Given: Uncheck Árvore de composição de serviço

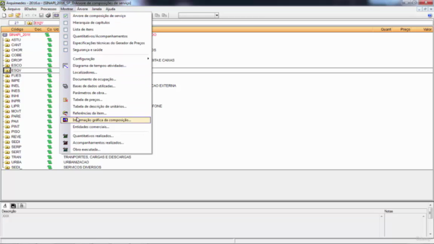Looking at the screenshot, I should point(65,16).
